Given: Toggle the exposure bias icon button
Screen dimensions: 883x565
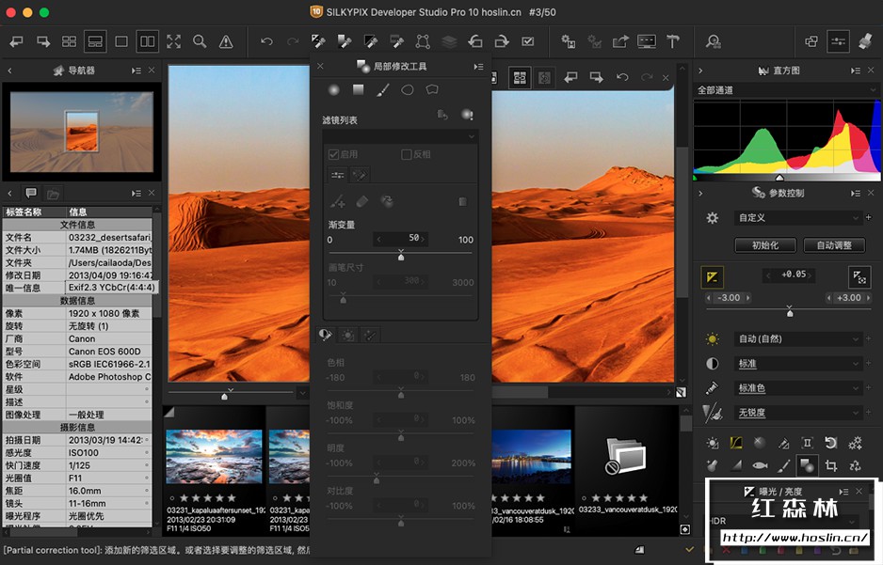Looking at the screenshot, I should [x=713, y=275].
